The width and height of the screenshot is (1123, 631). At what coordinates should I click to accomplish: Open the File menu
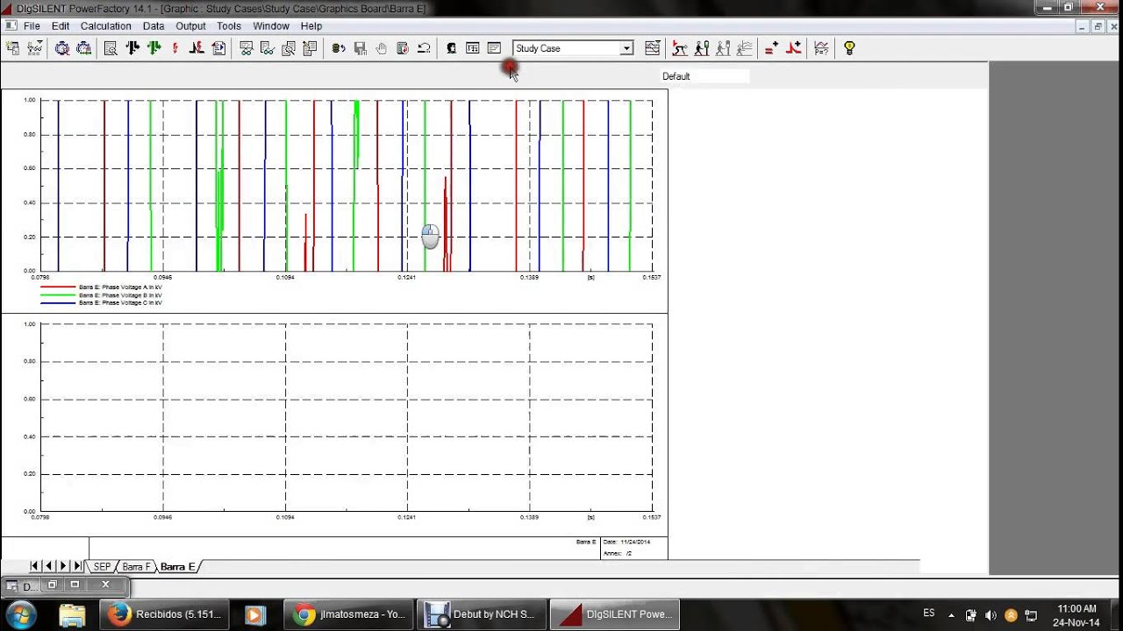click(32, 26)
